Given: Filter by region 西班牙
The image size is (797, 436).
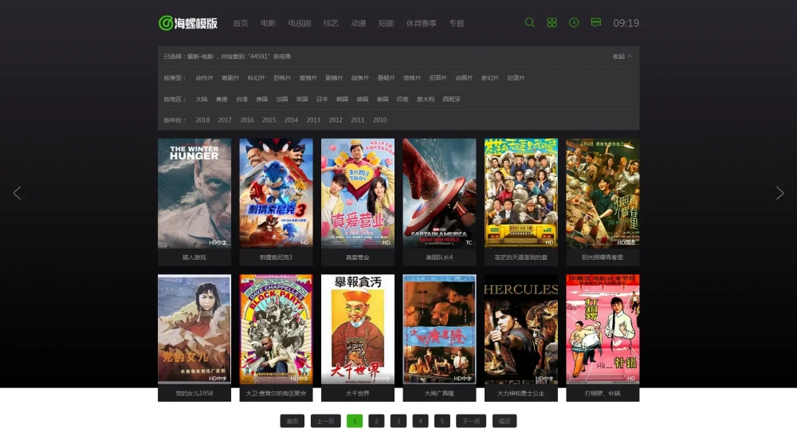Looking at the screenshot, I should pos(451,99).
